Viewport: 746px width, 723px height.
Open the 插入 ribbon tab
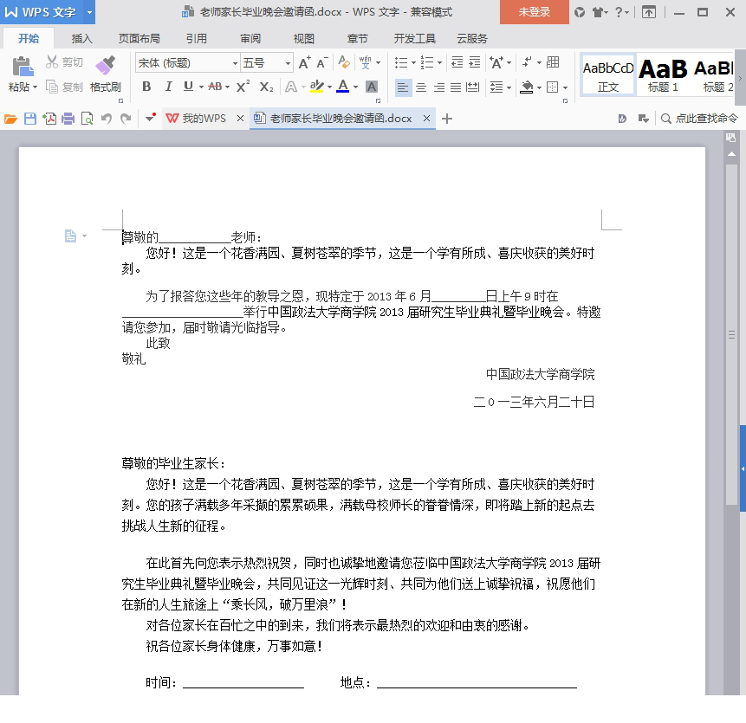[81, 38]
